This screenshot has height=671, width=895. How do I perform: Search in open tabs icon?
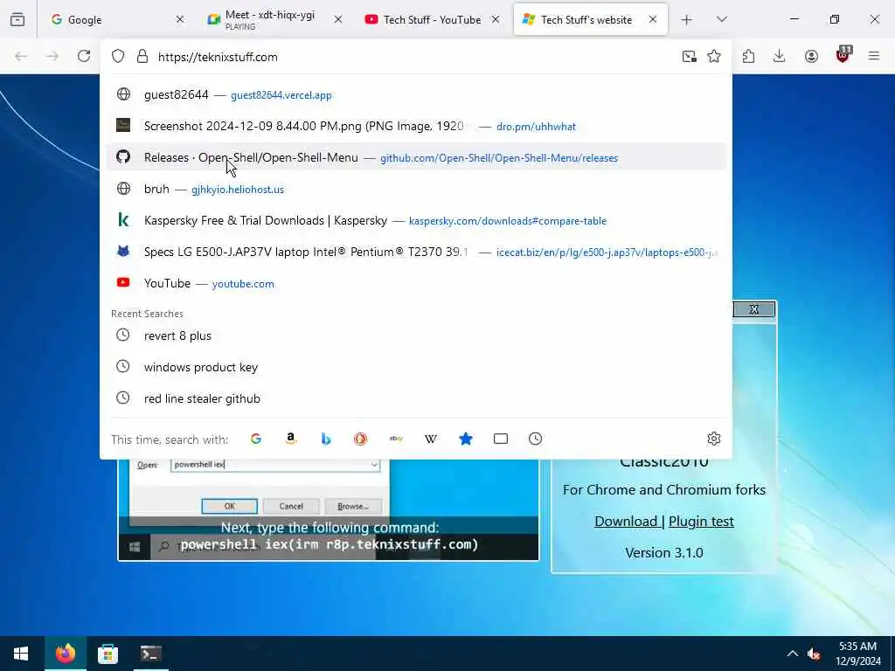click(x=501, y=439)
